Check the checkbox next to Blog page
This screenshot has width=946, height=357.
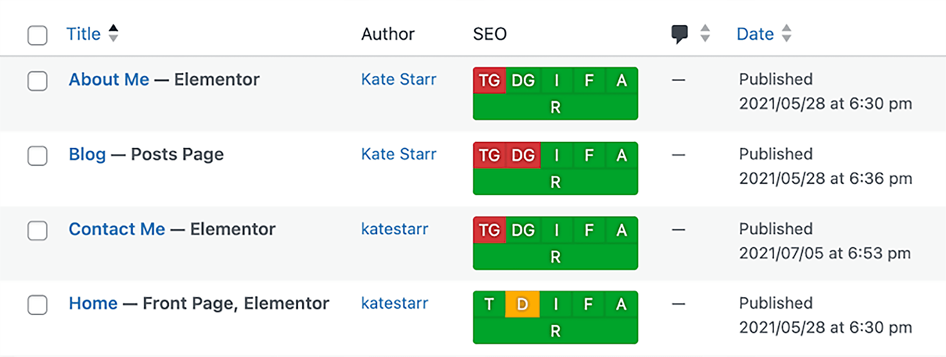pos(36,155)
